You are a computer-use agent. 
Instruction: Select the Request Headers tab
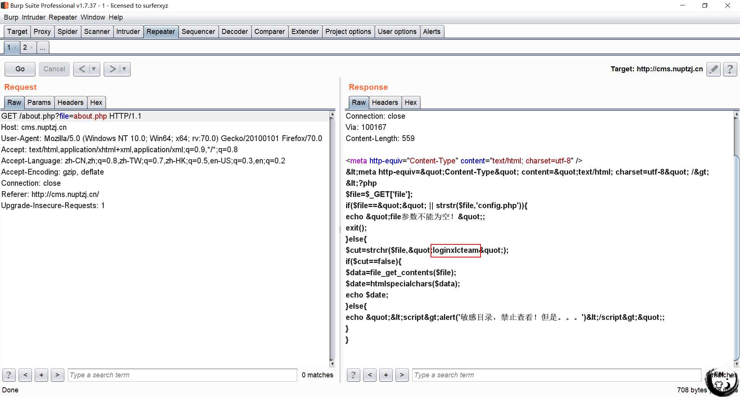[x=71, y=103]
